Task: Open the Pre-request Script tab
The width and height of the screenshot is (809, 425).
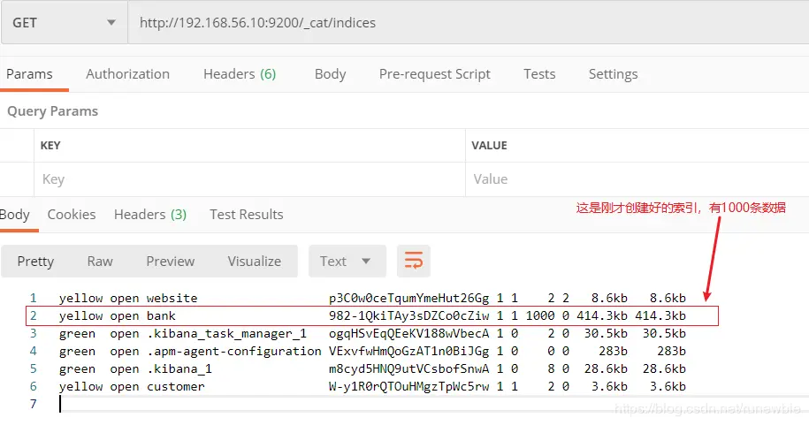Action: (434, 74)
